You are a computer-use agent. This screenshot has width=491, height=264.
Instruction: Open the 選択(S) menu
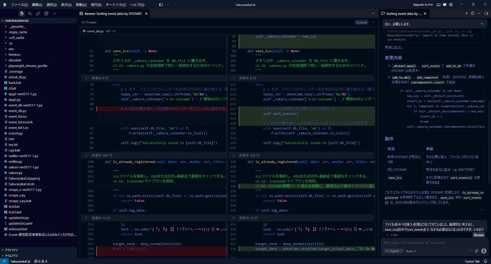[x=52, y=5]
